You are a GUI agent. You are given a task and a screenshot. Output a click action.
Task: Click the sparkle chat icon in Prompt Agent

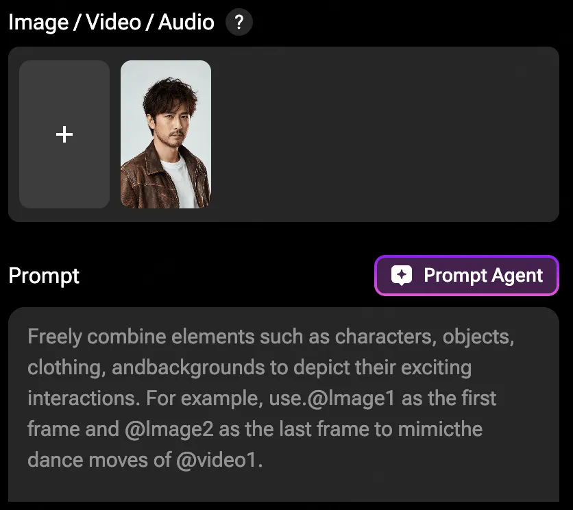click(x=401, y=276)
